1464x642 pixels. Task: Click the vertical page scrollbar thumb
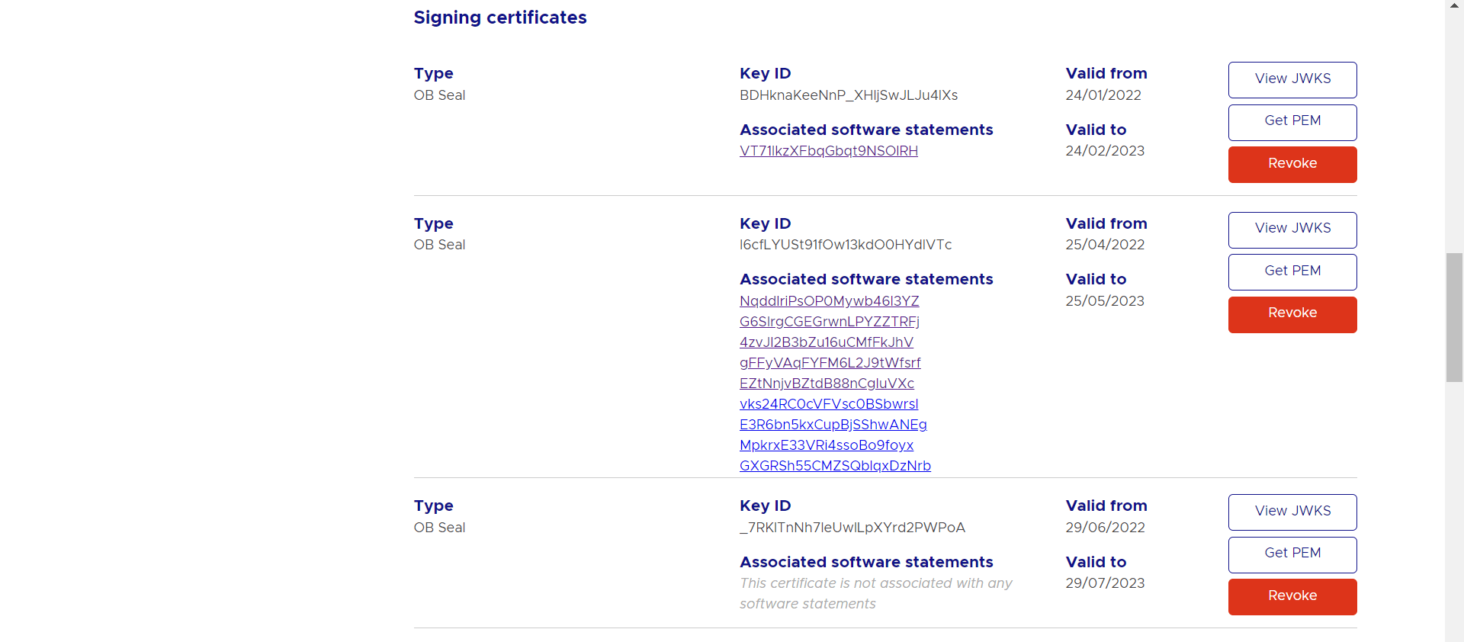[1454, 317]
